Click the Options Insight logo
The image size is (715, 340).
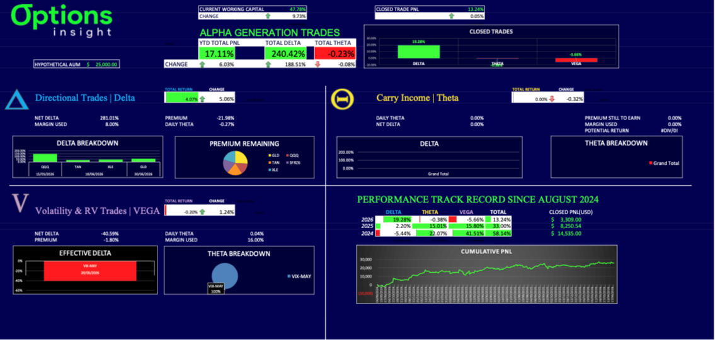click(x=62, y=21)
